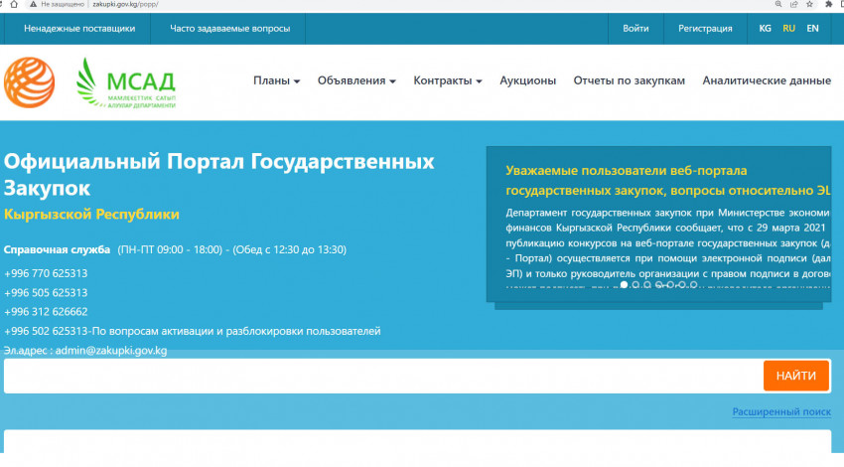Image resolution: width=844 pixels, height=467 pixels.
Task: Select the first active carousel dot
Action: [x=624, y=285]
